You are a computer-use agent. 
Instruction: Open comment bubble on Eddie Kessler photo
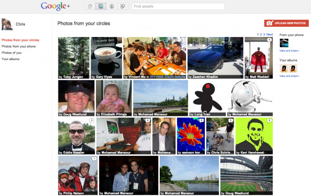click(x=92, y=120)
